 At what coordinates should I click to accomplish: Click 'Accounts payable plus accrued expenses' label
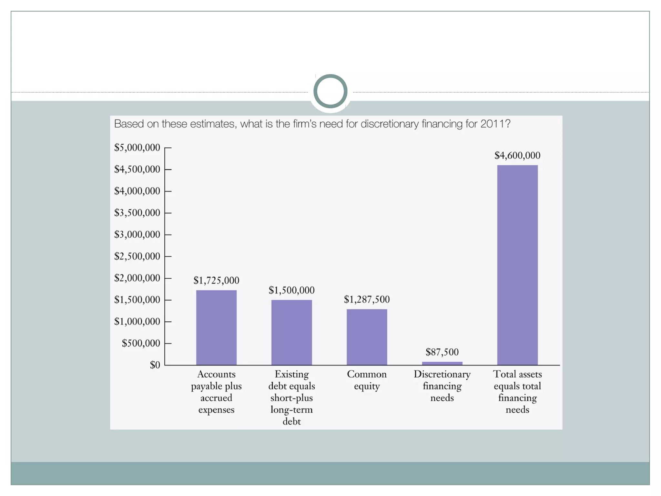click(216, 392)
